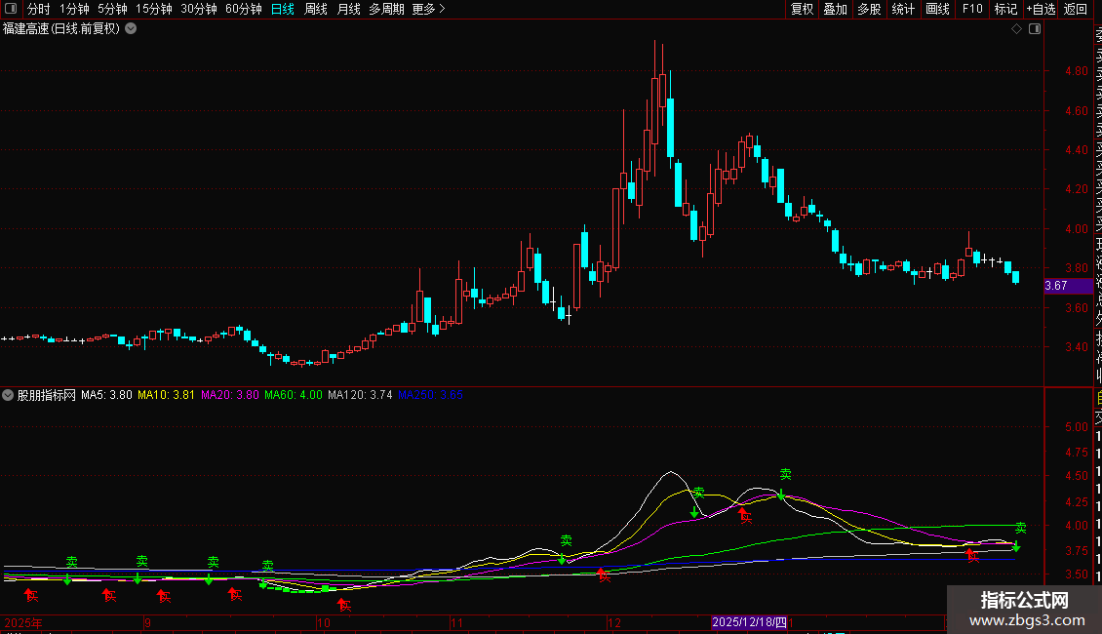
Task: Select the 日线 daily tab
Action: 283,9
